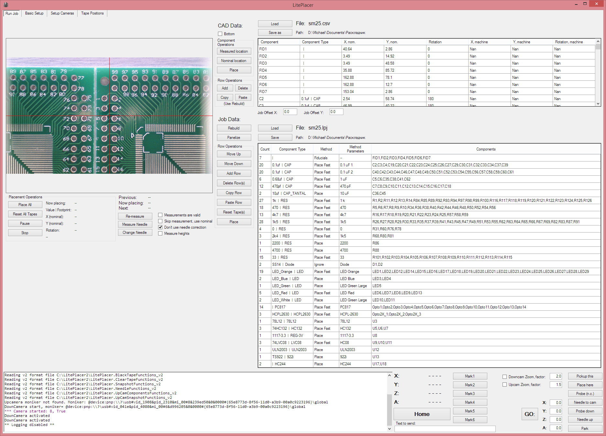
Task: Click Load button next to sm25.csv
Action: 275,24
